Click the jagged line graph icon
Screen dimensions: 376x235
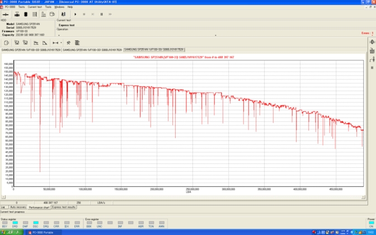pos(36,43)
